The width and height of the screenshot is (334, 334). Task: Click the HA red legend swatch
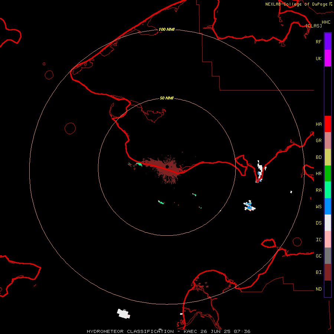tap(328, 124)
